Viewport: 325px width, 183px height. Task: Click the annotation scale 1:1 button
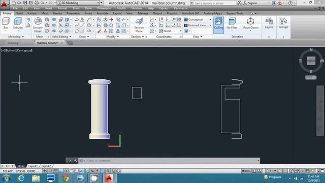click(271, 171)
